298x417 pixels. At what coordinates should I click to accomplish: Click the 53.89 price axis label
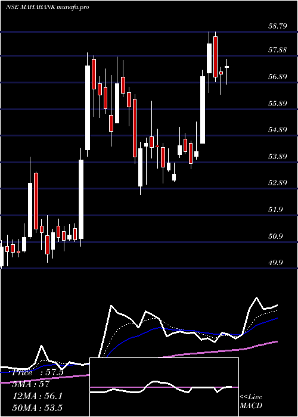[277, 156]
